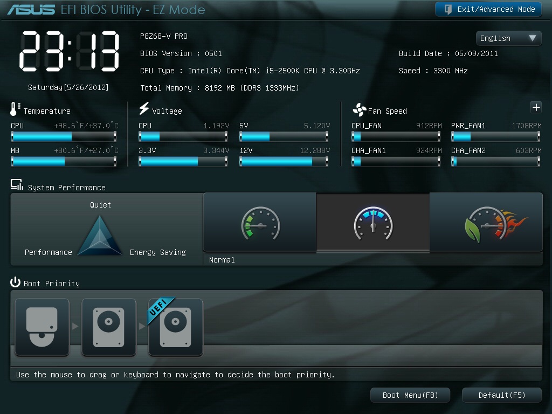Viewport: 552px width, 414px height.
Task: Click the Fan Speed fan icon
Action: pyautogui.click(x=359, y=110)
